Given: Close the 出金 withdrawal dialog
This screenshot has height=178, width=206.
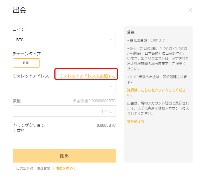Looking at the screenshot, I should point(190,10).
